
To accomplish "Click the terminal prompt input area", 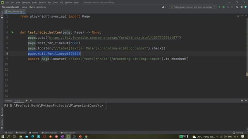I will click(106, 105).
